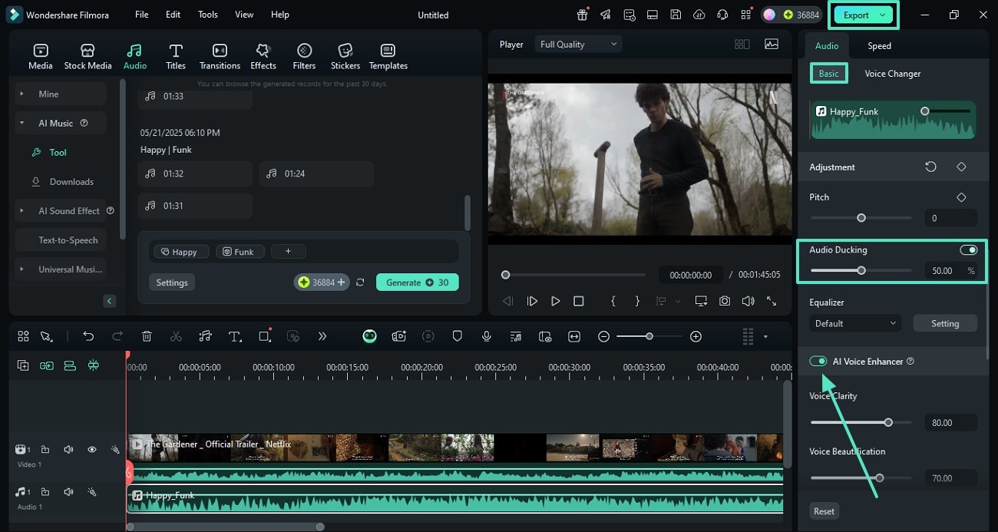Click the Settings button in AI Music
This screenshot has width=998, height=532.
(x=172, y=283)
